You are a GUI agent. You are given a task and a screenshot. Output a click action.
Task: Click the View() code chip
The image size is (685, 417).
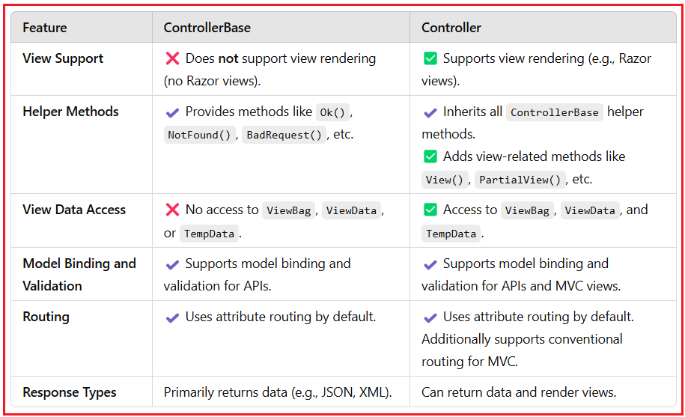pyautogui.click(x=445, y=180)
